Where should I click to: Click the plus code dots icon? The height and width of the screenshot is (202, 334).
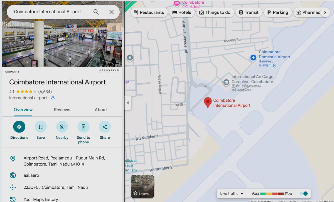13,187
